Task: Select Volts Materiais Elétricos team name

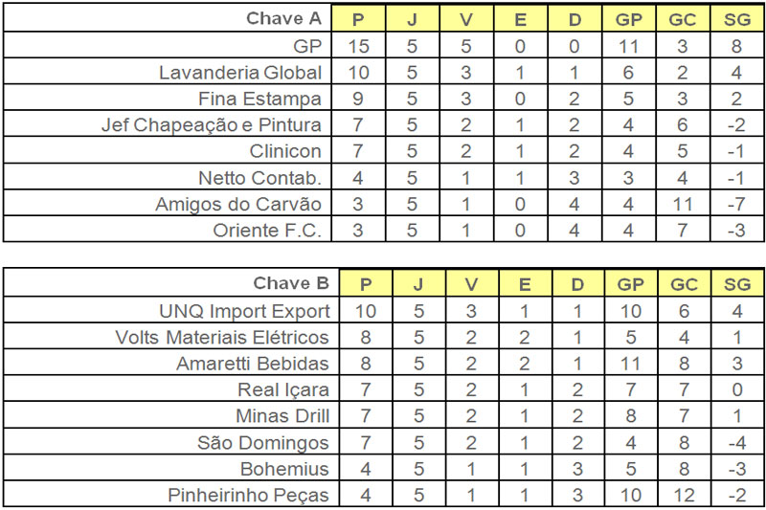Action: coord(221,337)
